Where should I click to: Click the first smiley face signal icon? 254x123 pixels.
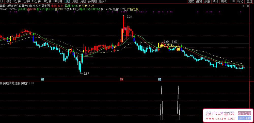pos(162,46)
